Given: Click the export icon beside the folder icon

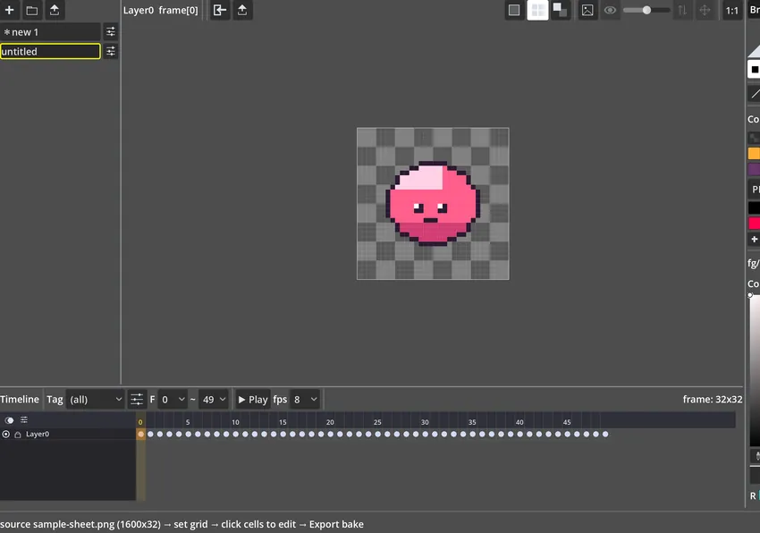Looking at the screenshot, I should click(55, 10).
